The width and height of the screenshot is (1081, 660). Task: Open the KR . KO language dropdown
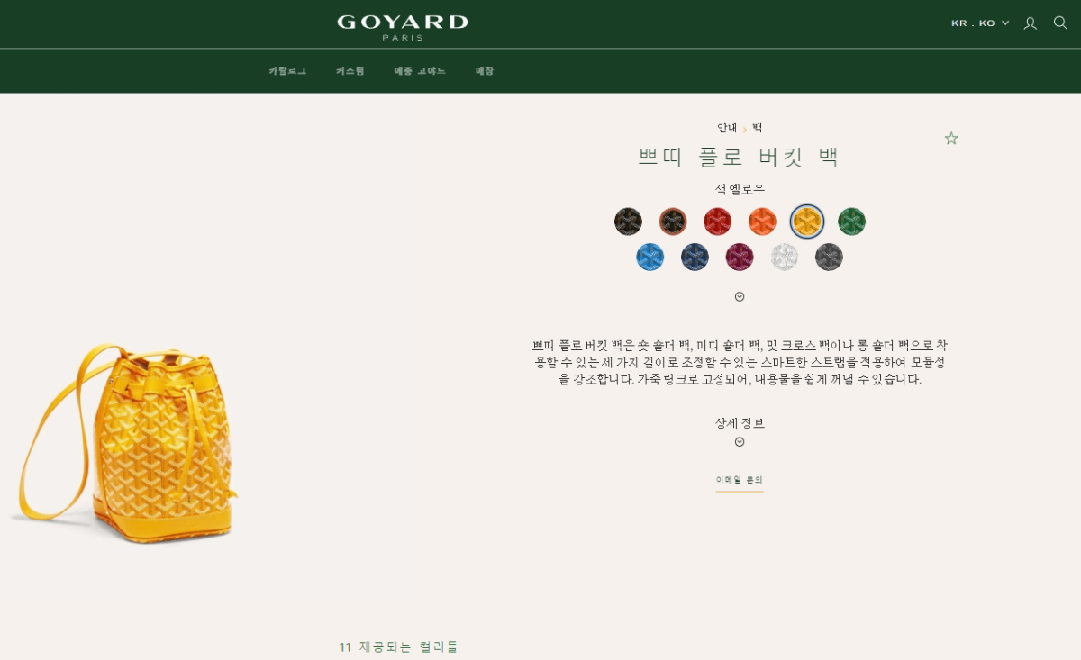tap(980, 23)
